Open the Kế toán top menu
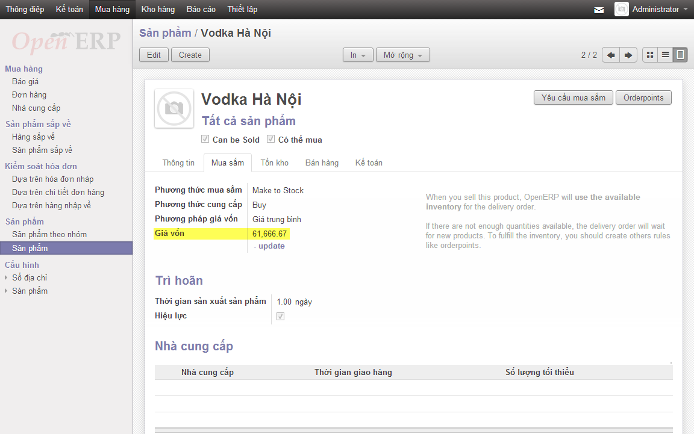Viewport: 694px width, 434px height. [69, 9]
